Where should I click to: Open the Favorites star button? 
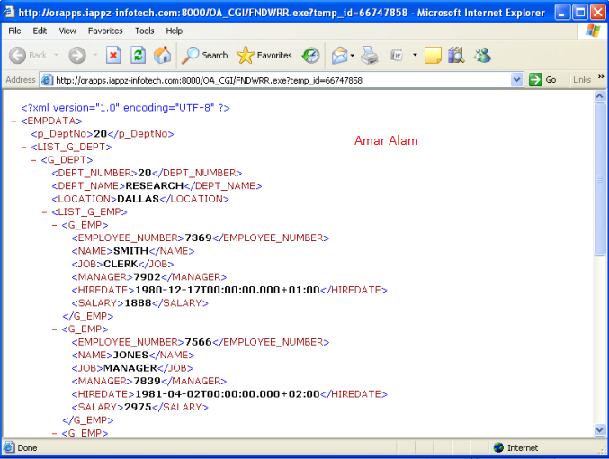264,55
